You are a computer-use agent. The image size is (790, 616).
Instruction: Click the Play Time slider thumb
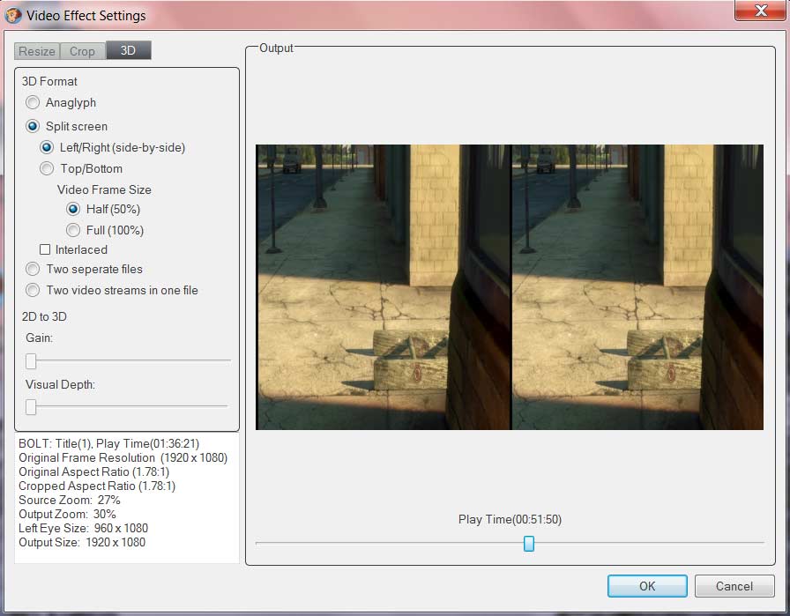(x=529, y=544)
